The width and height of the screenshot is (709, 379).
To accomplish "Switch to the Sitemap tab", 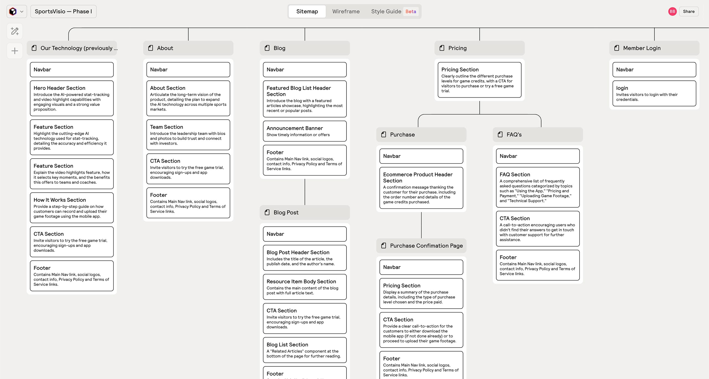I will [307, 11].
